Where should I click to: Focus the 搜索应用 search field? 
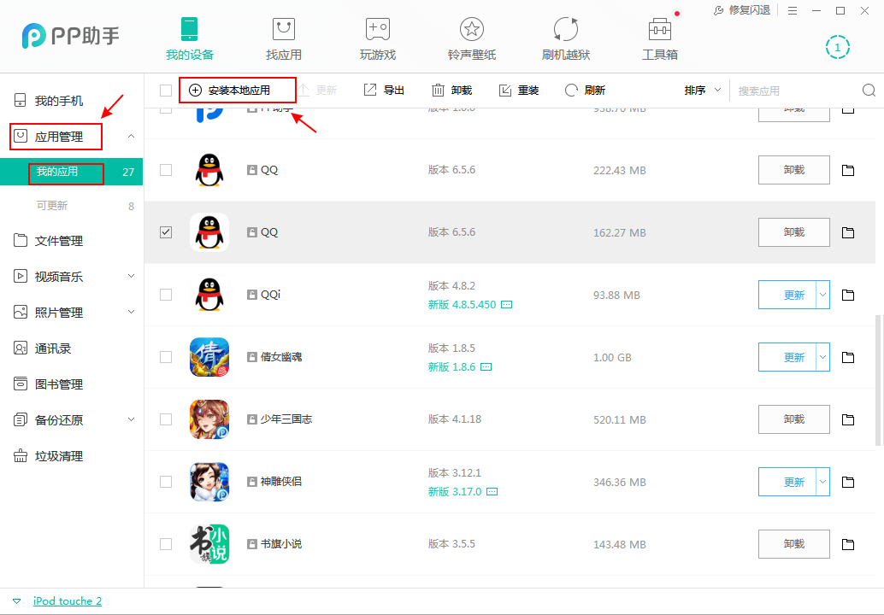click(x=795, y=91)
